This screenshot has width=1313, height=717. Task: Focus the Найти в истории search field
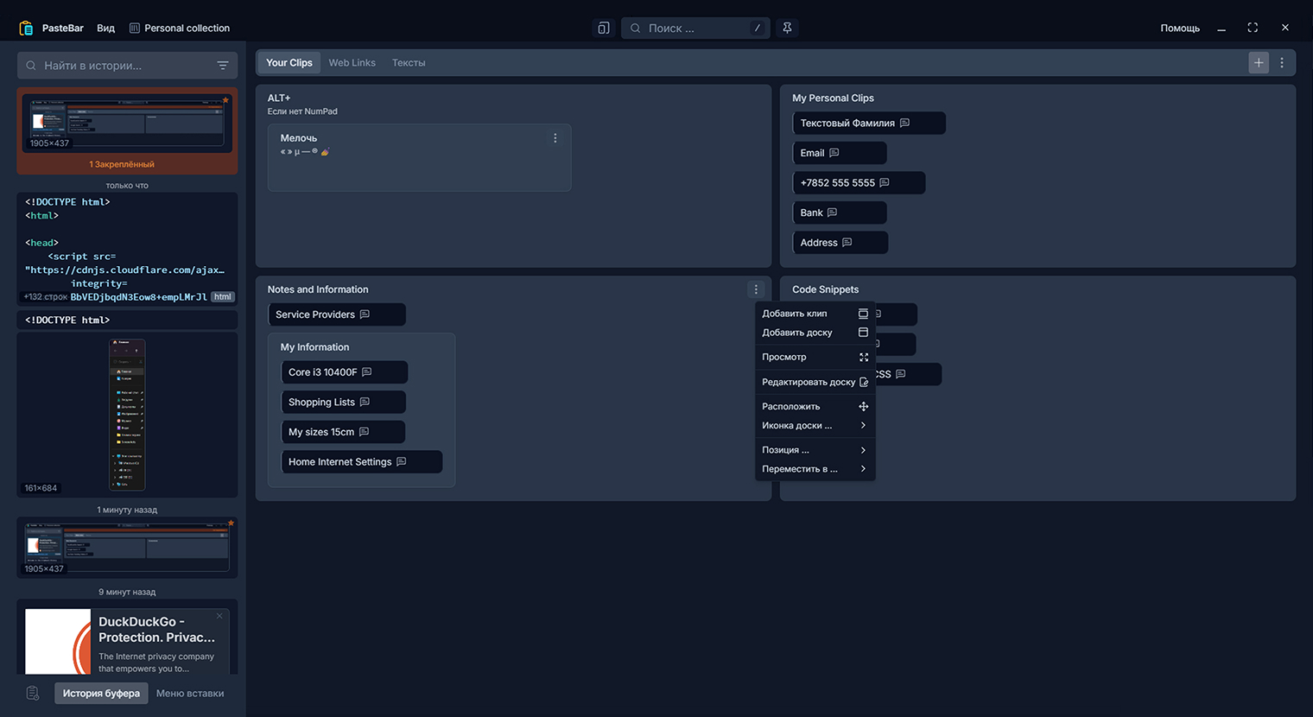121,66
